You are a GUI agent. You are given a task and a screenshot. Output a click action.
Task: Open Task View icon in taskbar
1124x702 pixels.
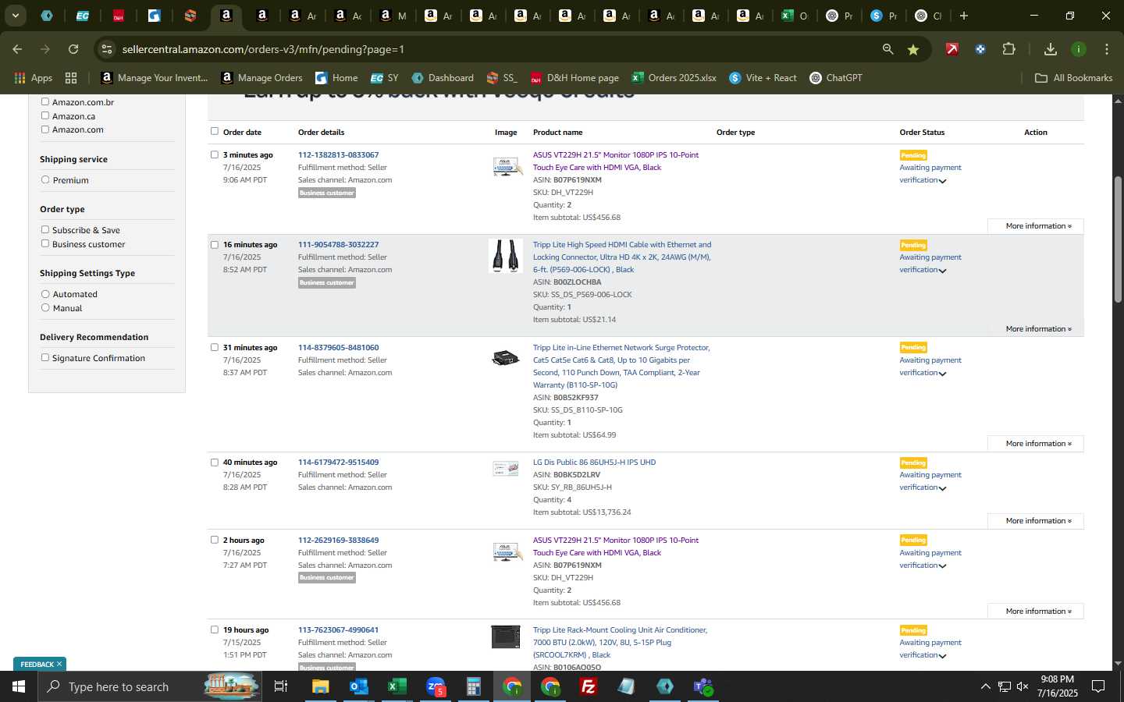[x=280, y=686]
